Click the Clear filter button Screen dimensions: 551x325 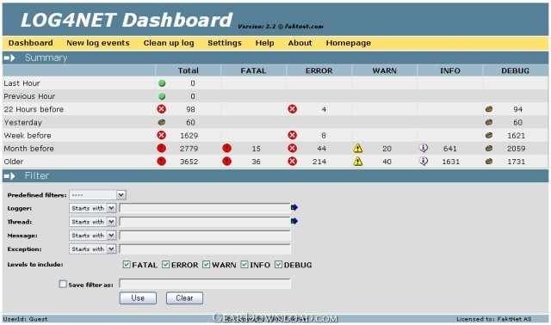[x=184, y=298]
